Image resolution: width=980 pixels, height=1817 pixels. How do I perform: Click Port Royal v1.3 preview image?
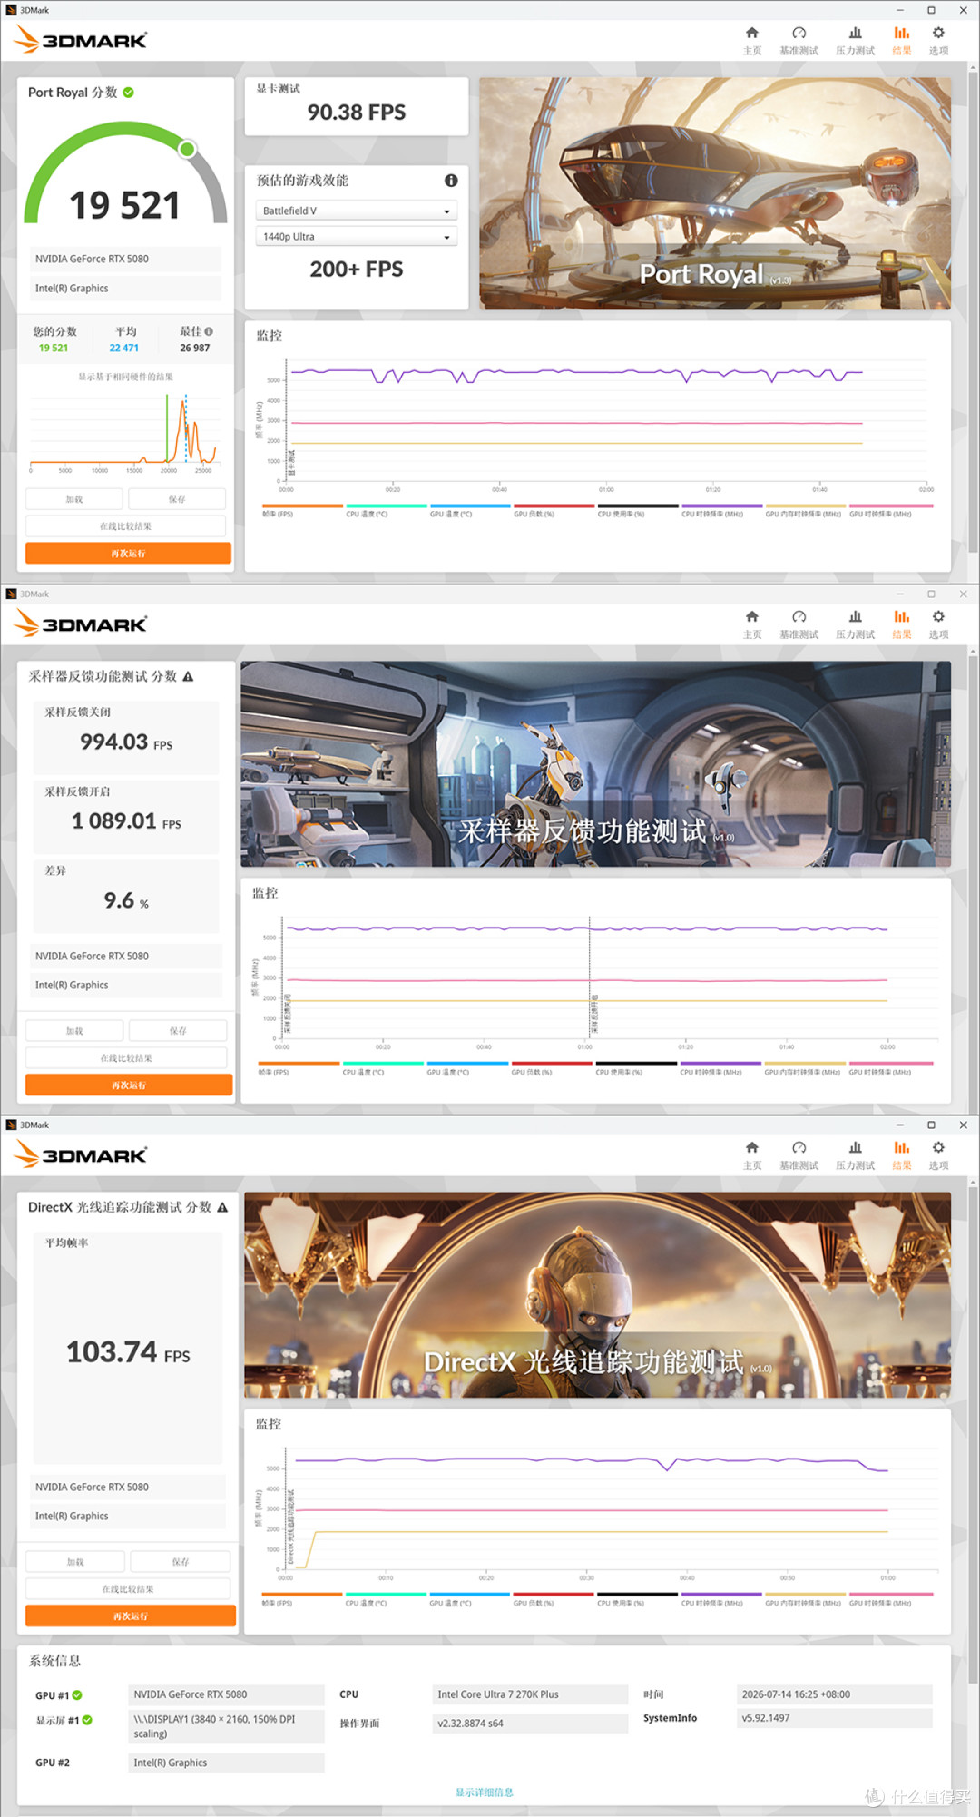tap(715, 193)
